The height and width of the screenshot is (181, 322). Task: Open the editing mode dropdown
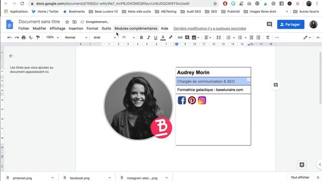coord(307,38)
